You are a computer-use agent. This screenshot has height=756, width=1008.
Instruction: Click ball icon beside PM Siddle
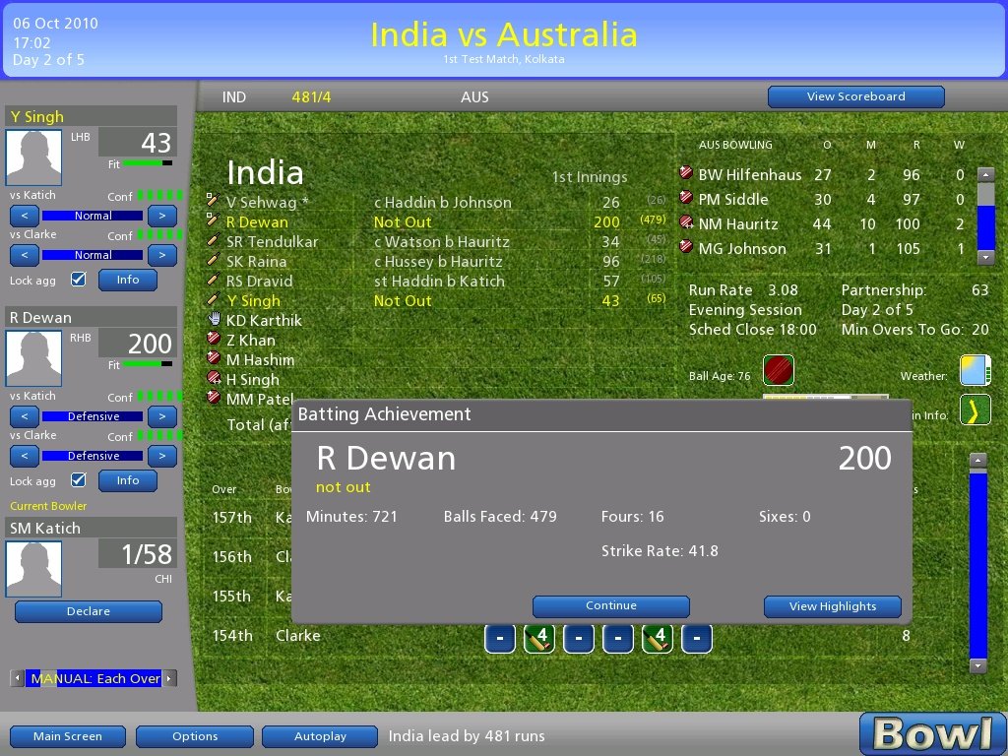(x=686, y=197)
